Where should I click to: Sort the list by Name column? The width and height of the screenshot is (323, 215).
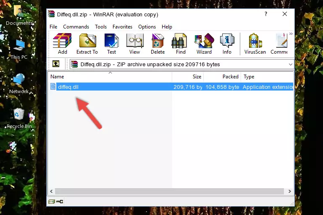coord(110,77)
